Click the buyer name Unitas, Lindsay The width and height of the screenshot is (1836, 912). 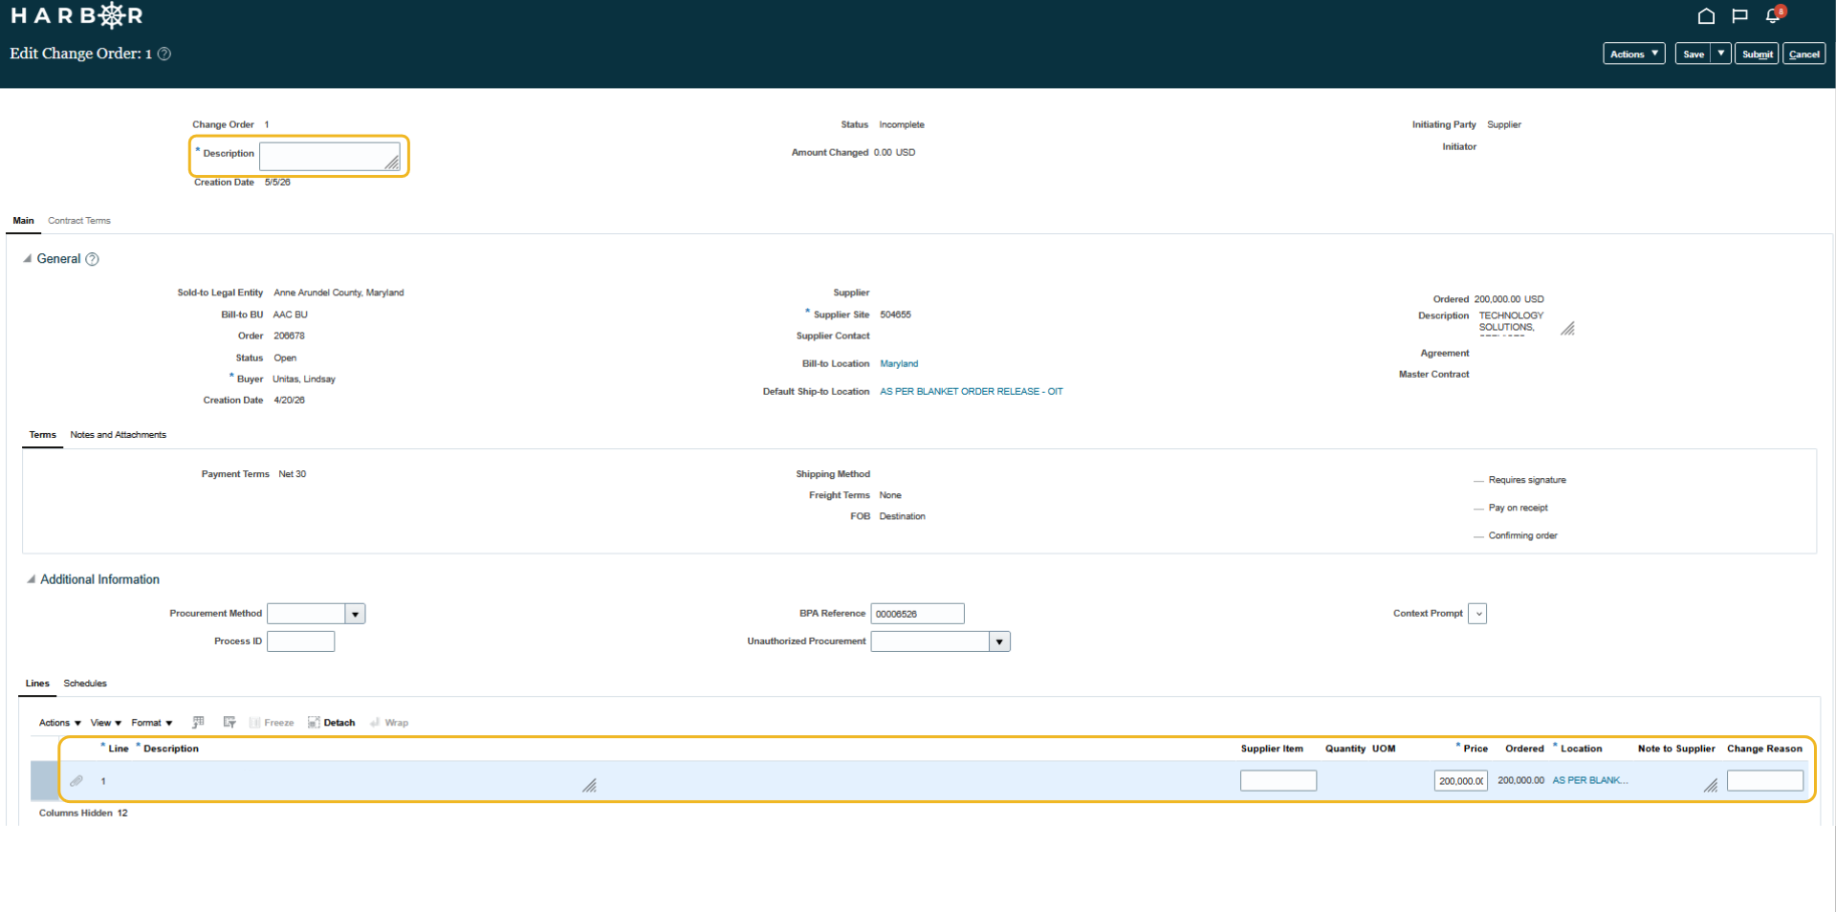click(x=304, y=380)
